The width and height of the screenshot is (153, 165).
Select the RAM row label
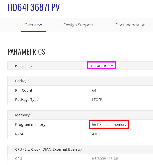pyautogui.click(x=19, y=134)
